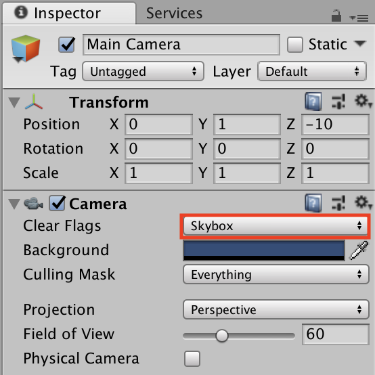Open Clear Flags dropdown set to Skybox
The image size is (375, 375).
tap(275, 226)
